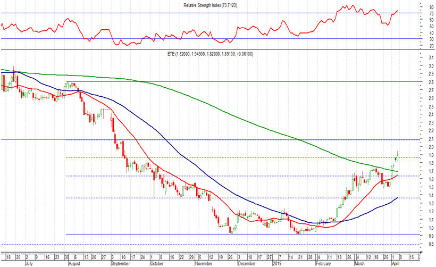This screenshot has width=436, height=267.
Task: Select the horizontal line at 2.1
Action: 210,139
